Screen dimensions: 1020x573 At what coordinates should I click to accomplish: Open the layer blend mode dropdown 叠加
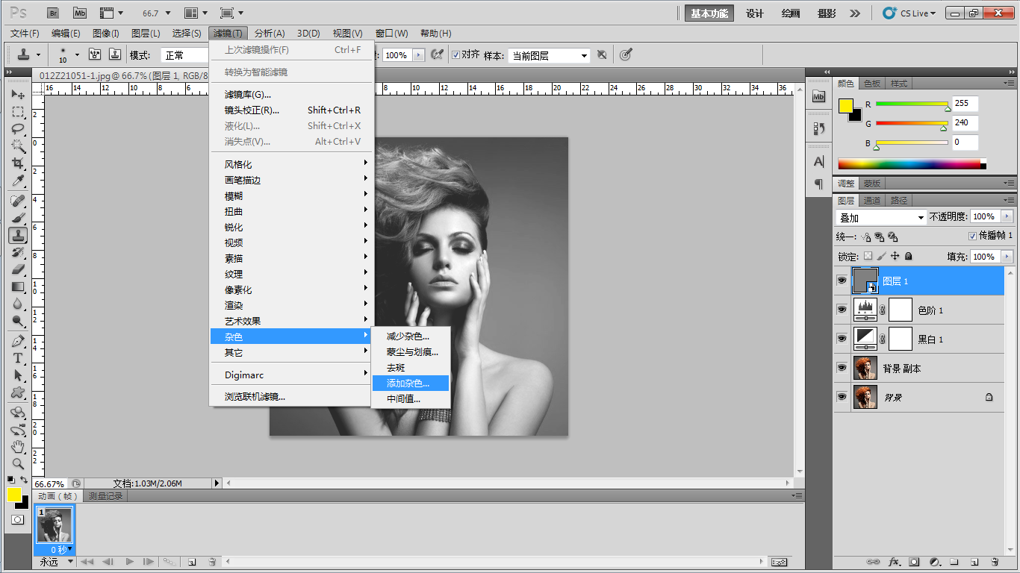881,217
